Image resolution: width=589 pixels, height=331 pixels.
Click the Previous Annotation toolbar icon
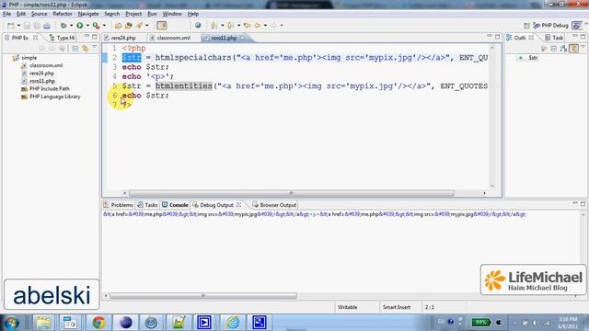tap(230, 26)
